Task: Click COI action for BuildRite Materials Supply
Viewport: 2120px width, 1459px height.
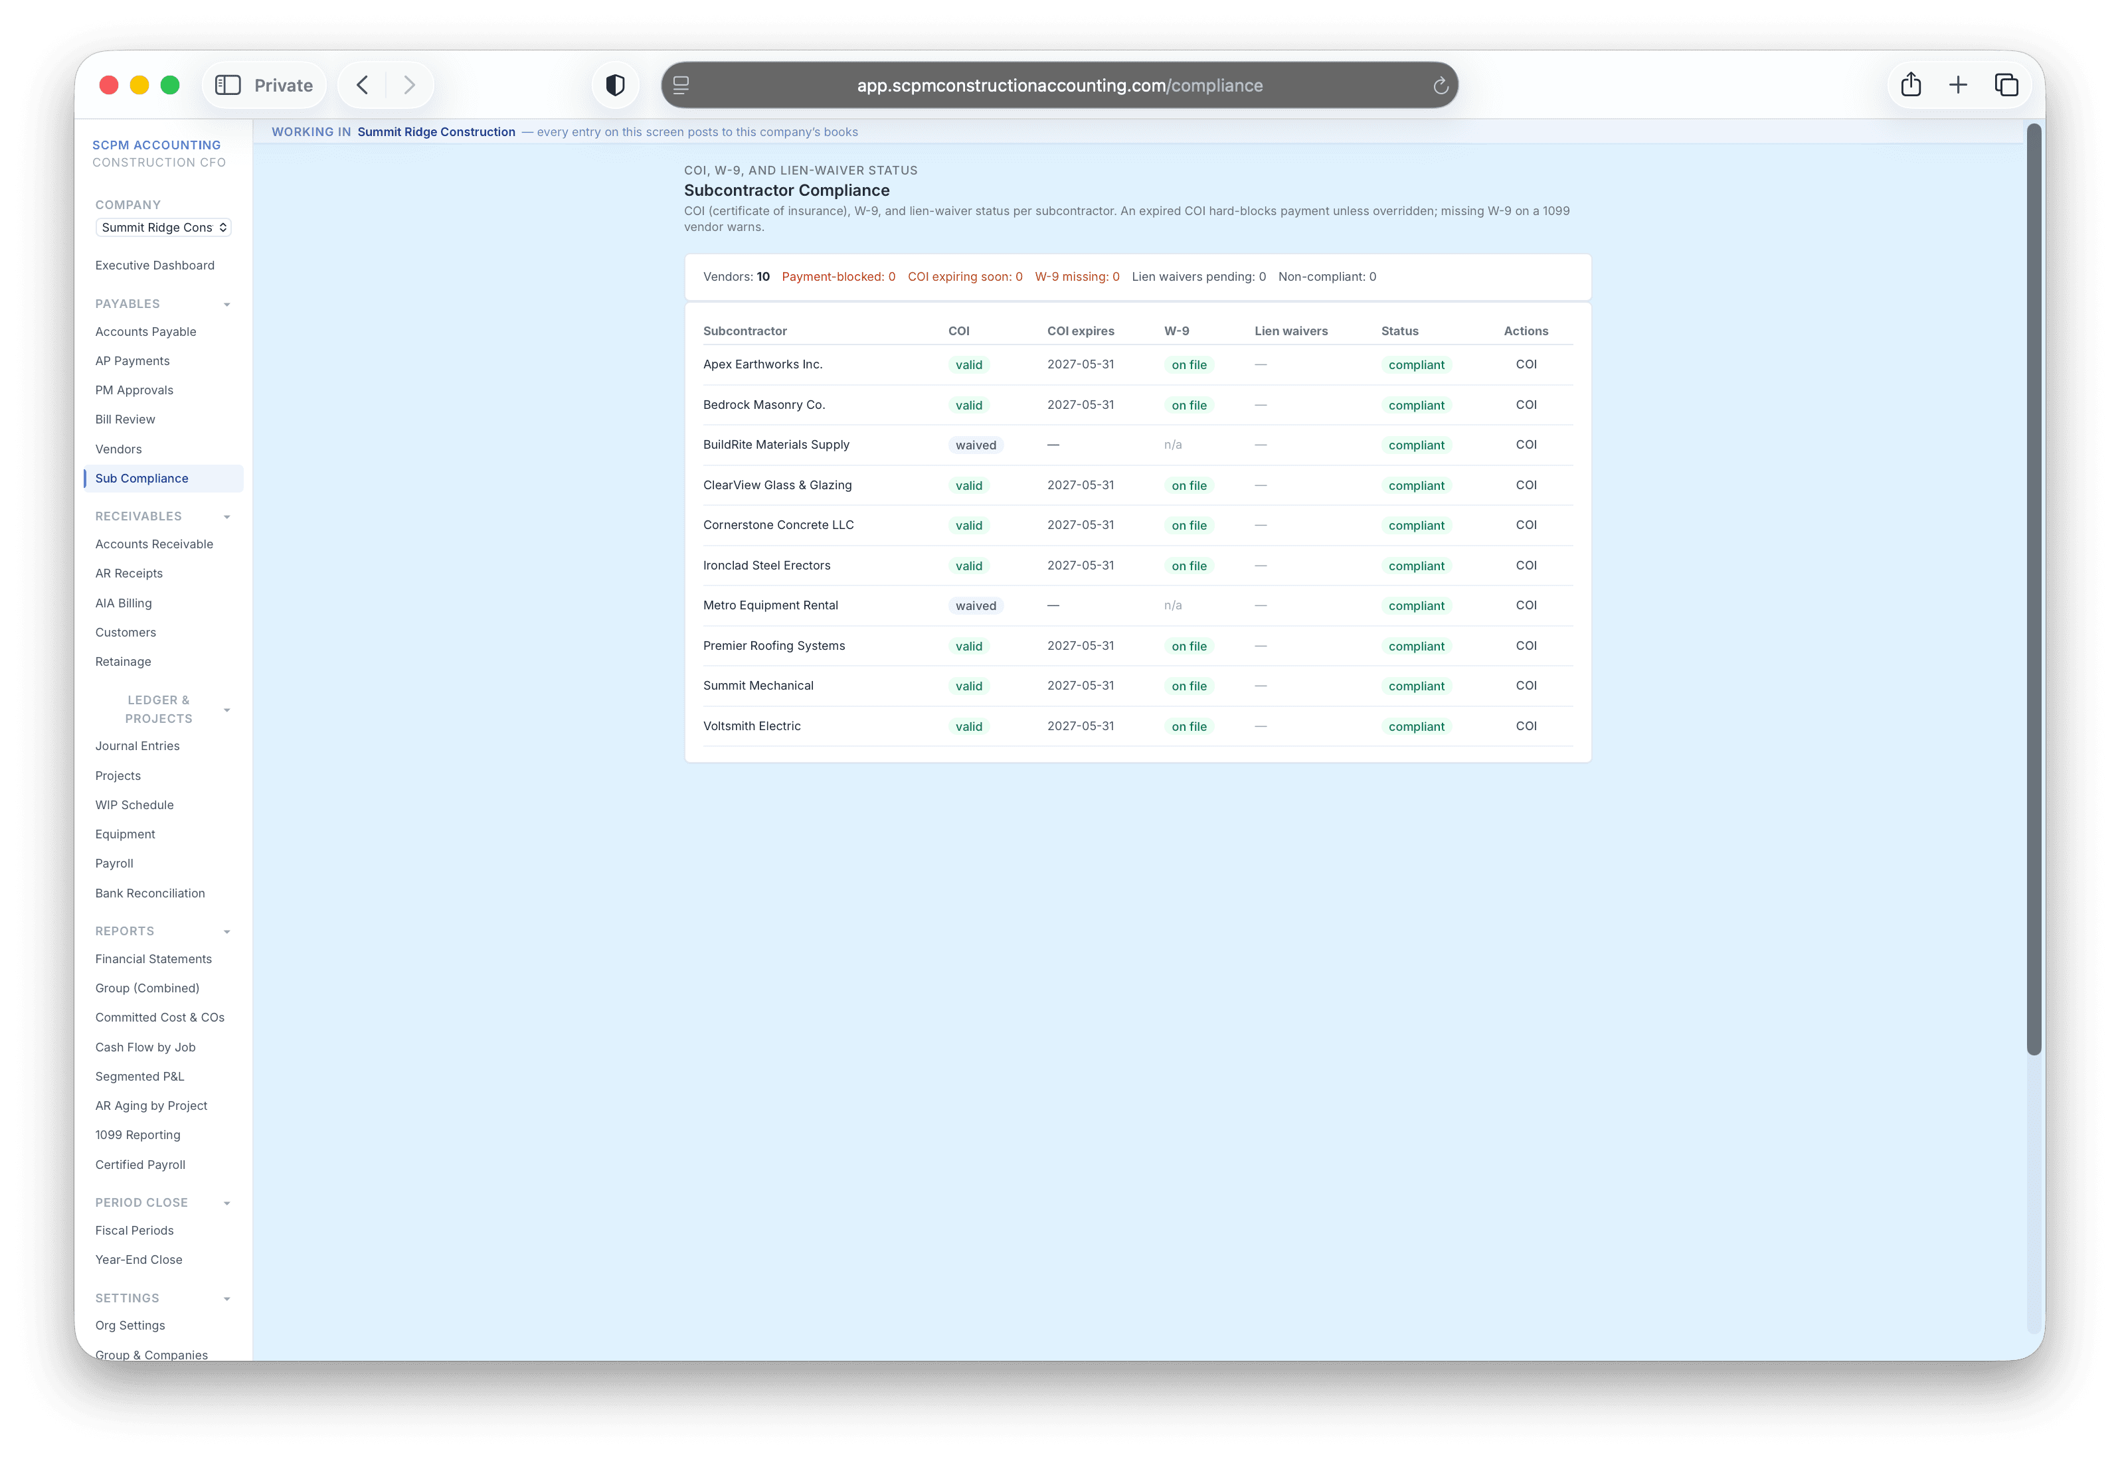Action: (1526, 445)
